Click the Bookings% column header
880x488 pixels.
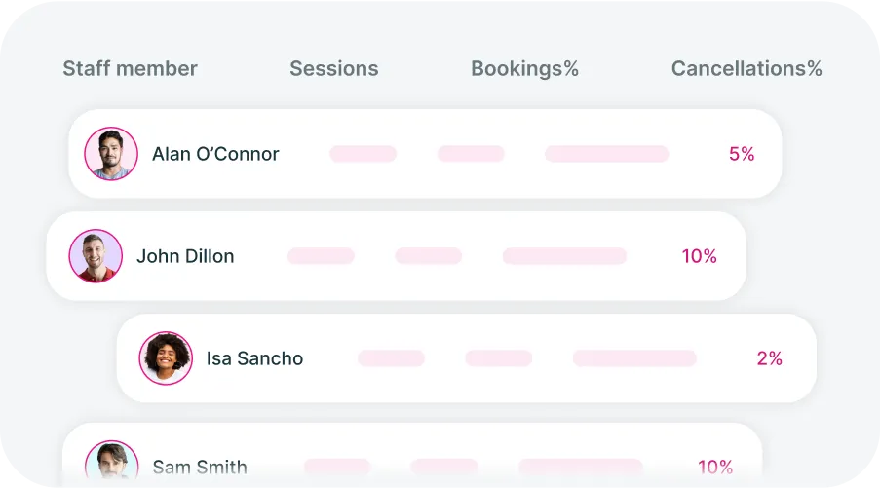click(524, 69)
